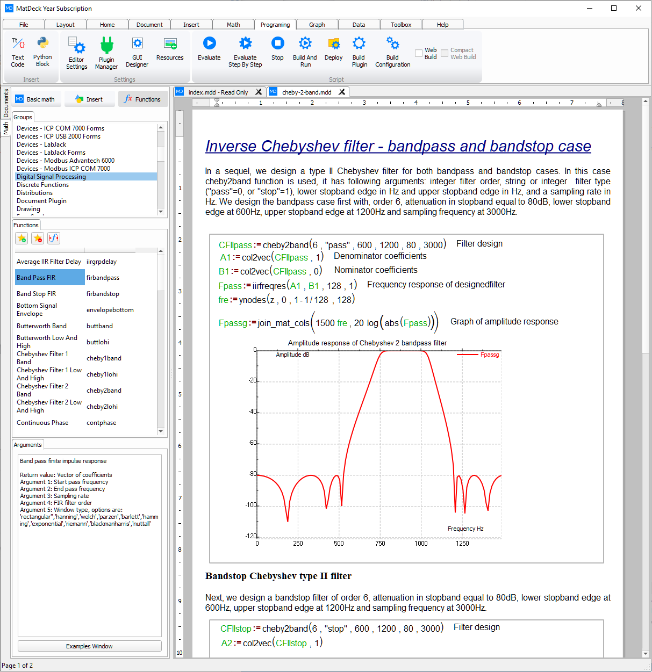Open the Examples Window
Viewport: 652px width, 672px height.
89,646
